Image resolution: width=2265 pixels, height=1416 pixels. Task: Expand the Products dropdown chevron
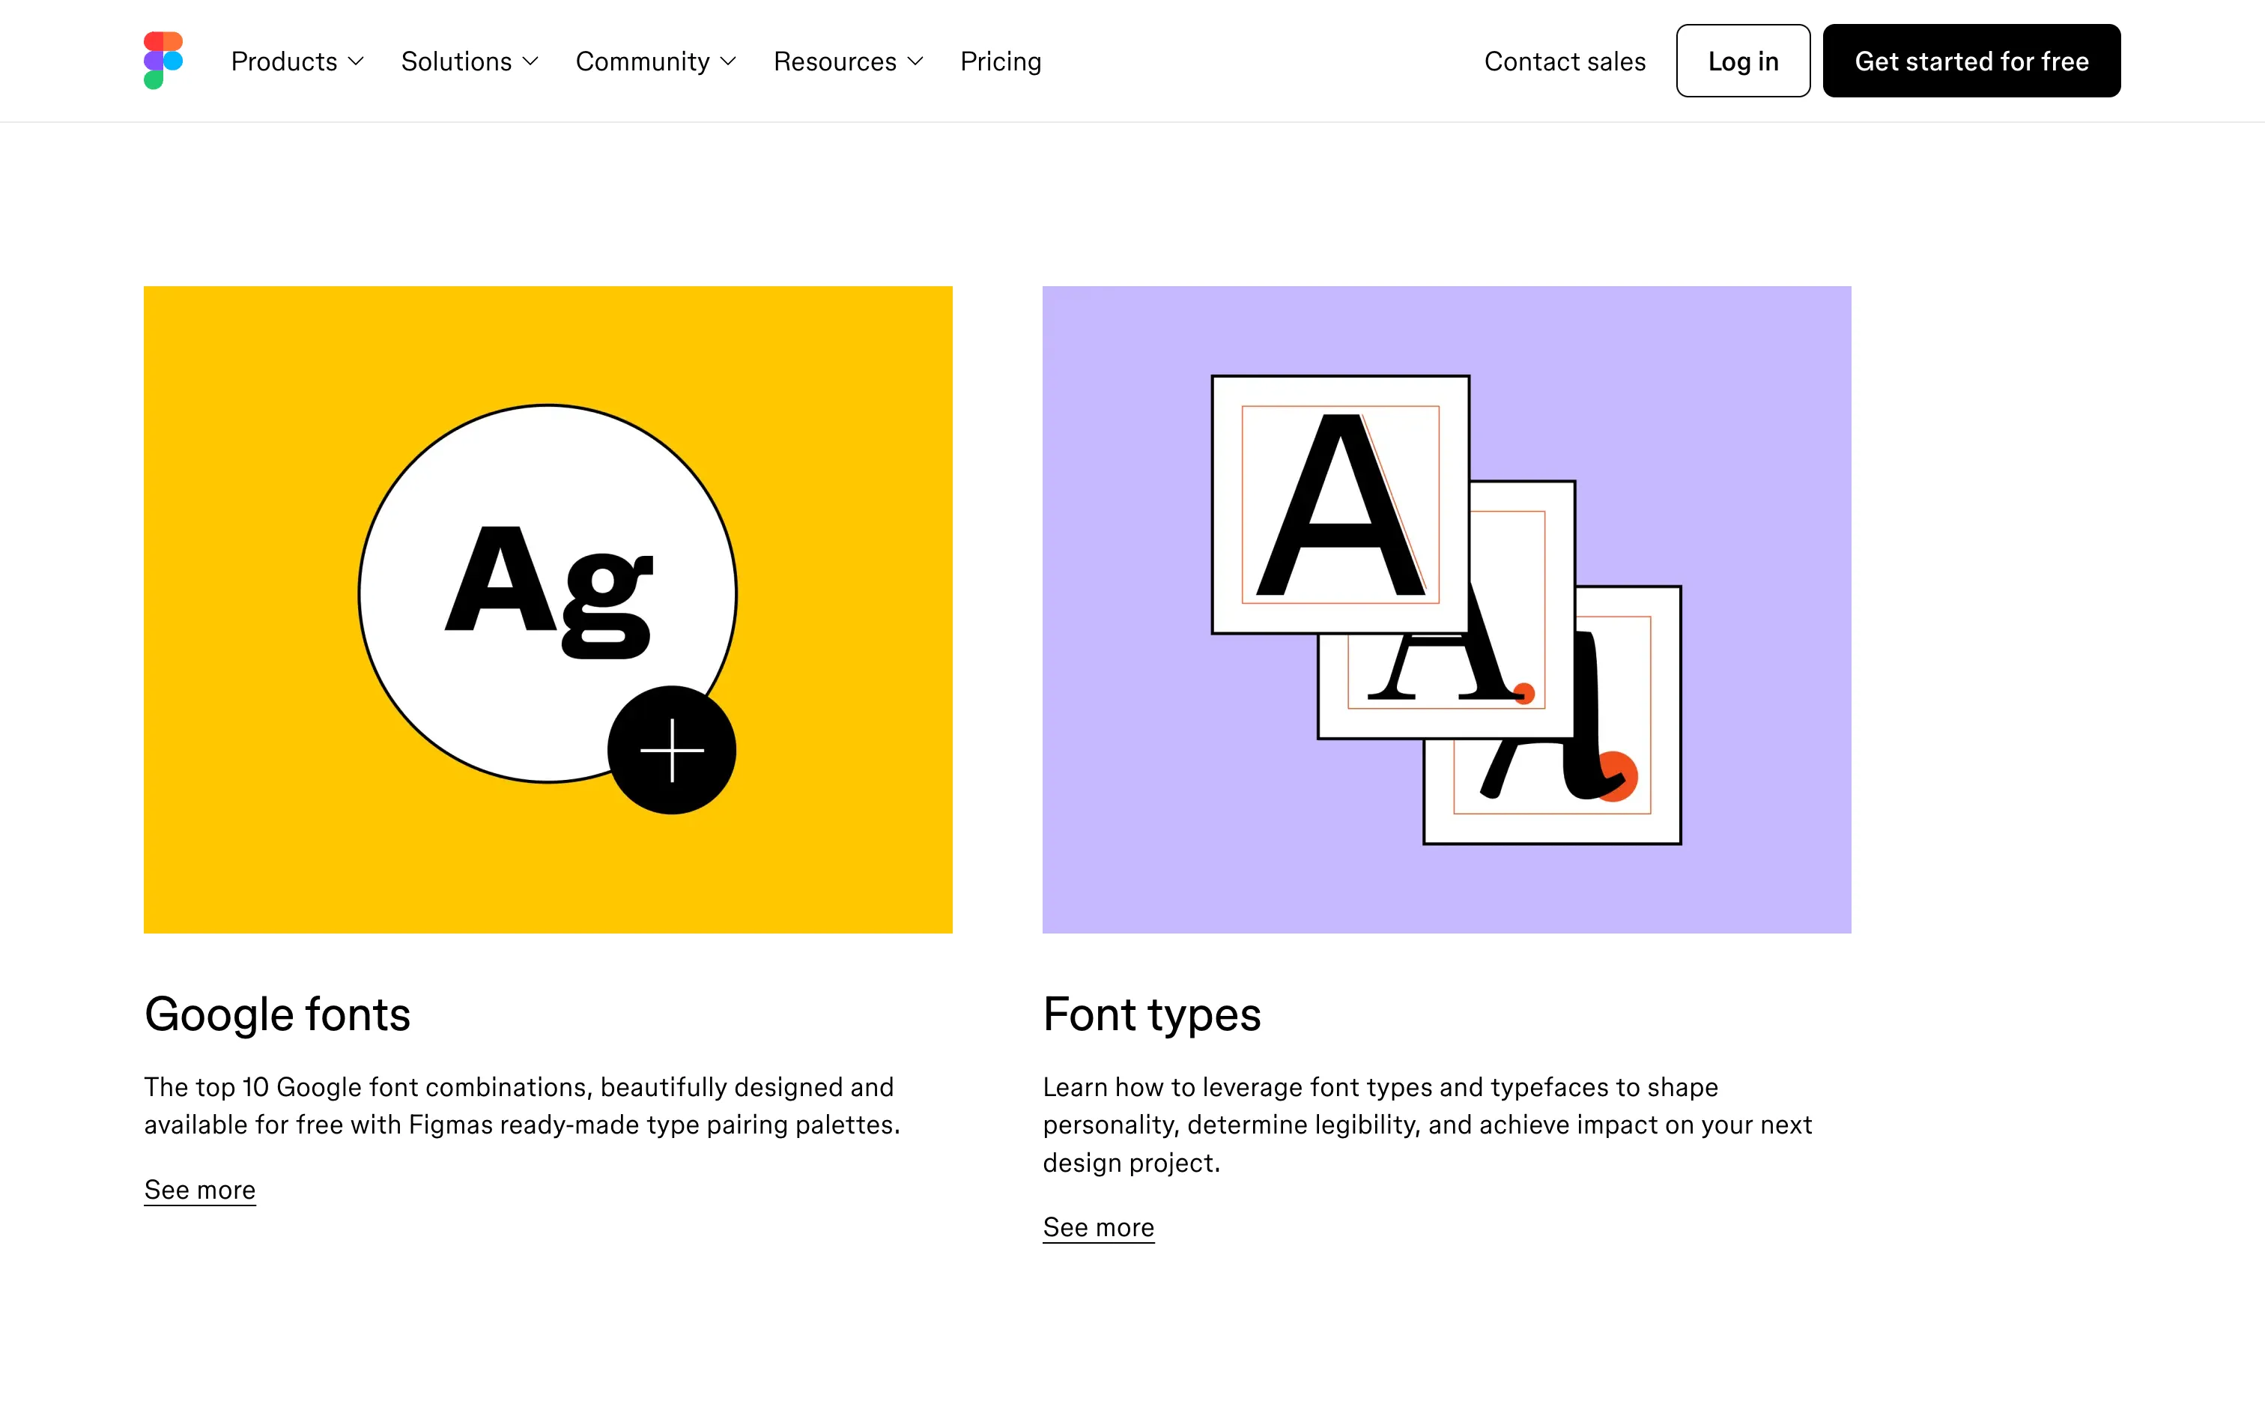pos(356,61)
